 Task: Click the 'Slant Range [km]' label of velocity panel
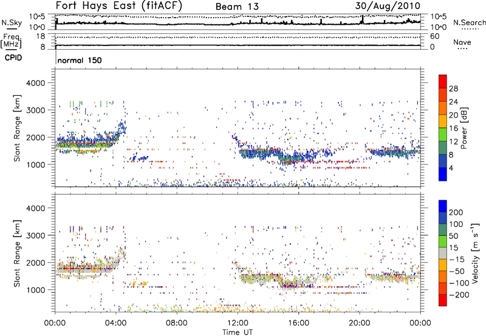17,253
